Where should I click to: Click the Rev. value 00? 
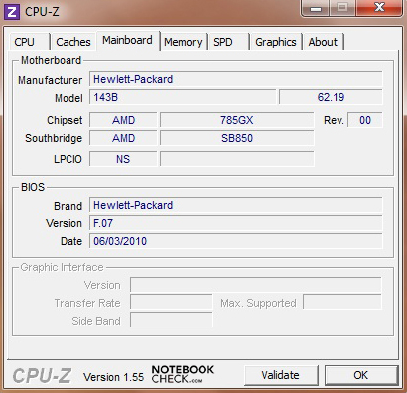click(x=365, y=120)
